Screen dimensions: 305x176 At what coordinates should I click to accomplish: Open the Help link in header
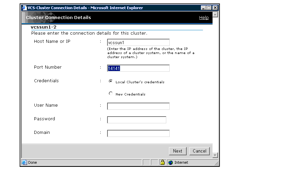click(x=204, y=18)
